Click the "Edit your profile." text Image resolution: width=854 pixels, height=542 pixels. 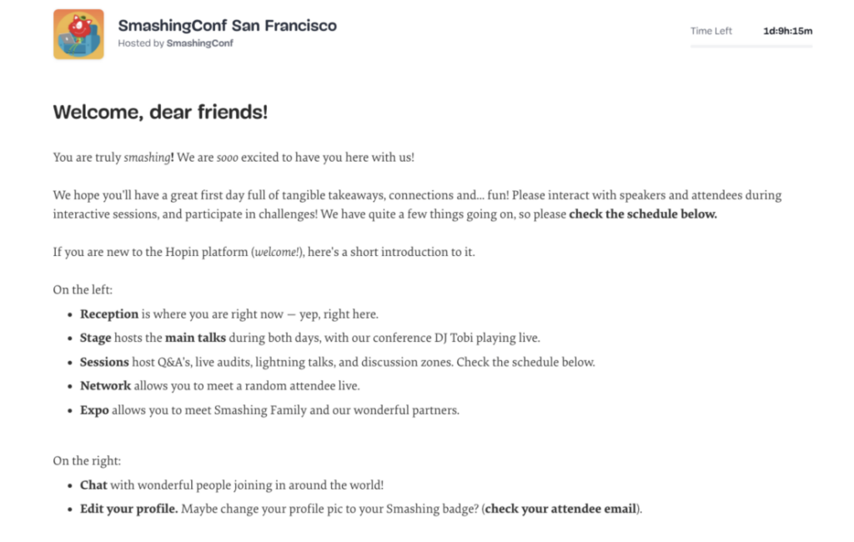pyautogui.click(x=129, y=509)
